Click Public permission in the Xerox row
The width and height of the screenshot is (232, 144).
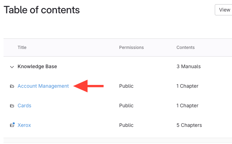tap(126, 125)
